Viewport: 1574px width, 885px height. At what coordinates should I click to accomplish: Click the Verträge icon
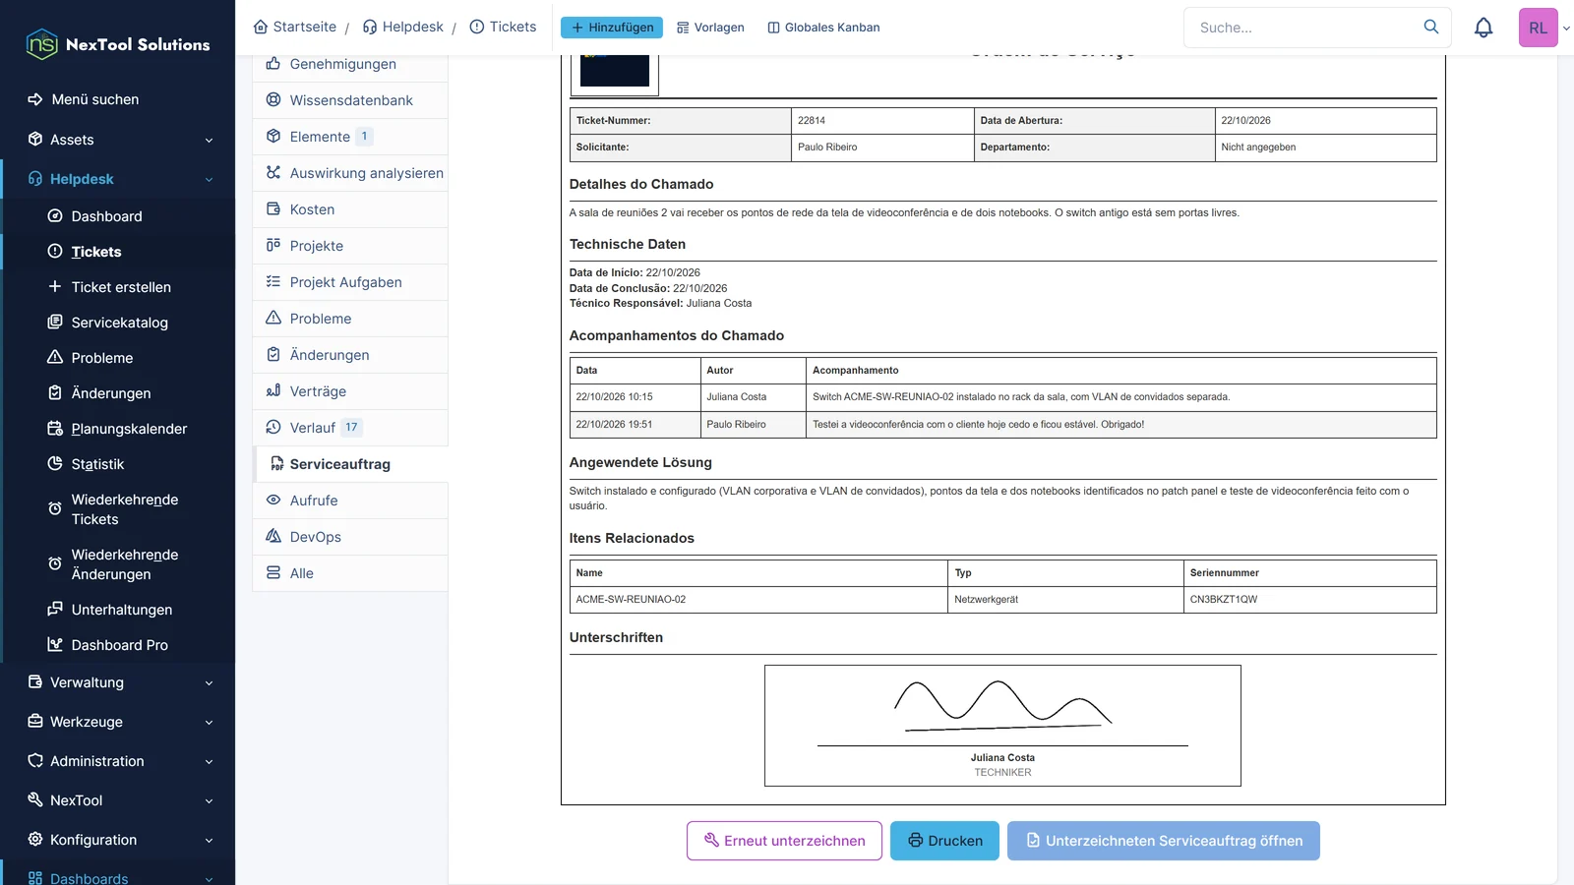click(x=273, y=391)
